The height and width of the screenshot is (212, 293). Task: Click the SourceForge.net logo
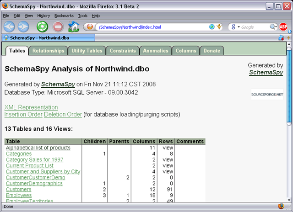(x=267, y=94)
